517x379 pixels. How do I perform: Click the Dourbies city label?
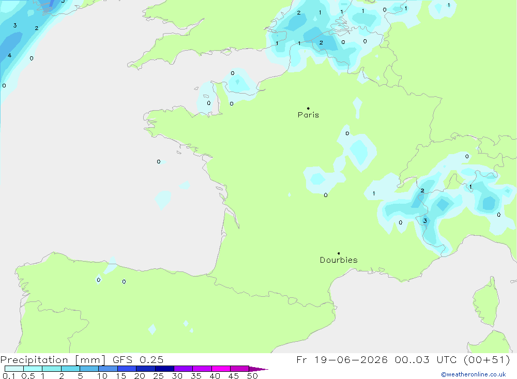(x=339, y=260)
